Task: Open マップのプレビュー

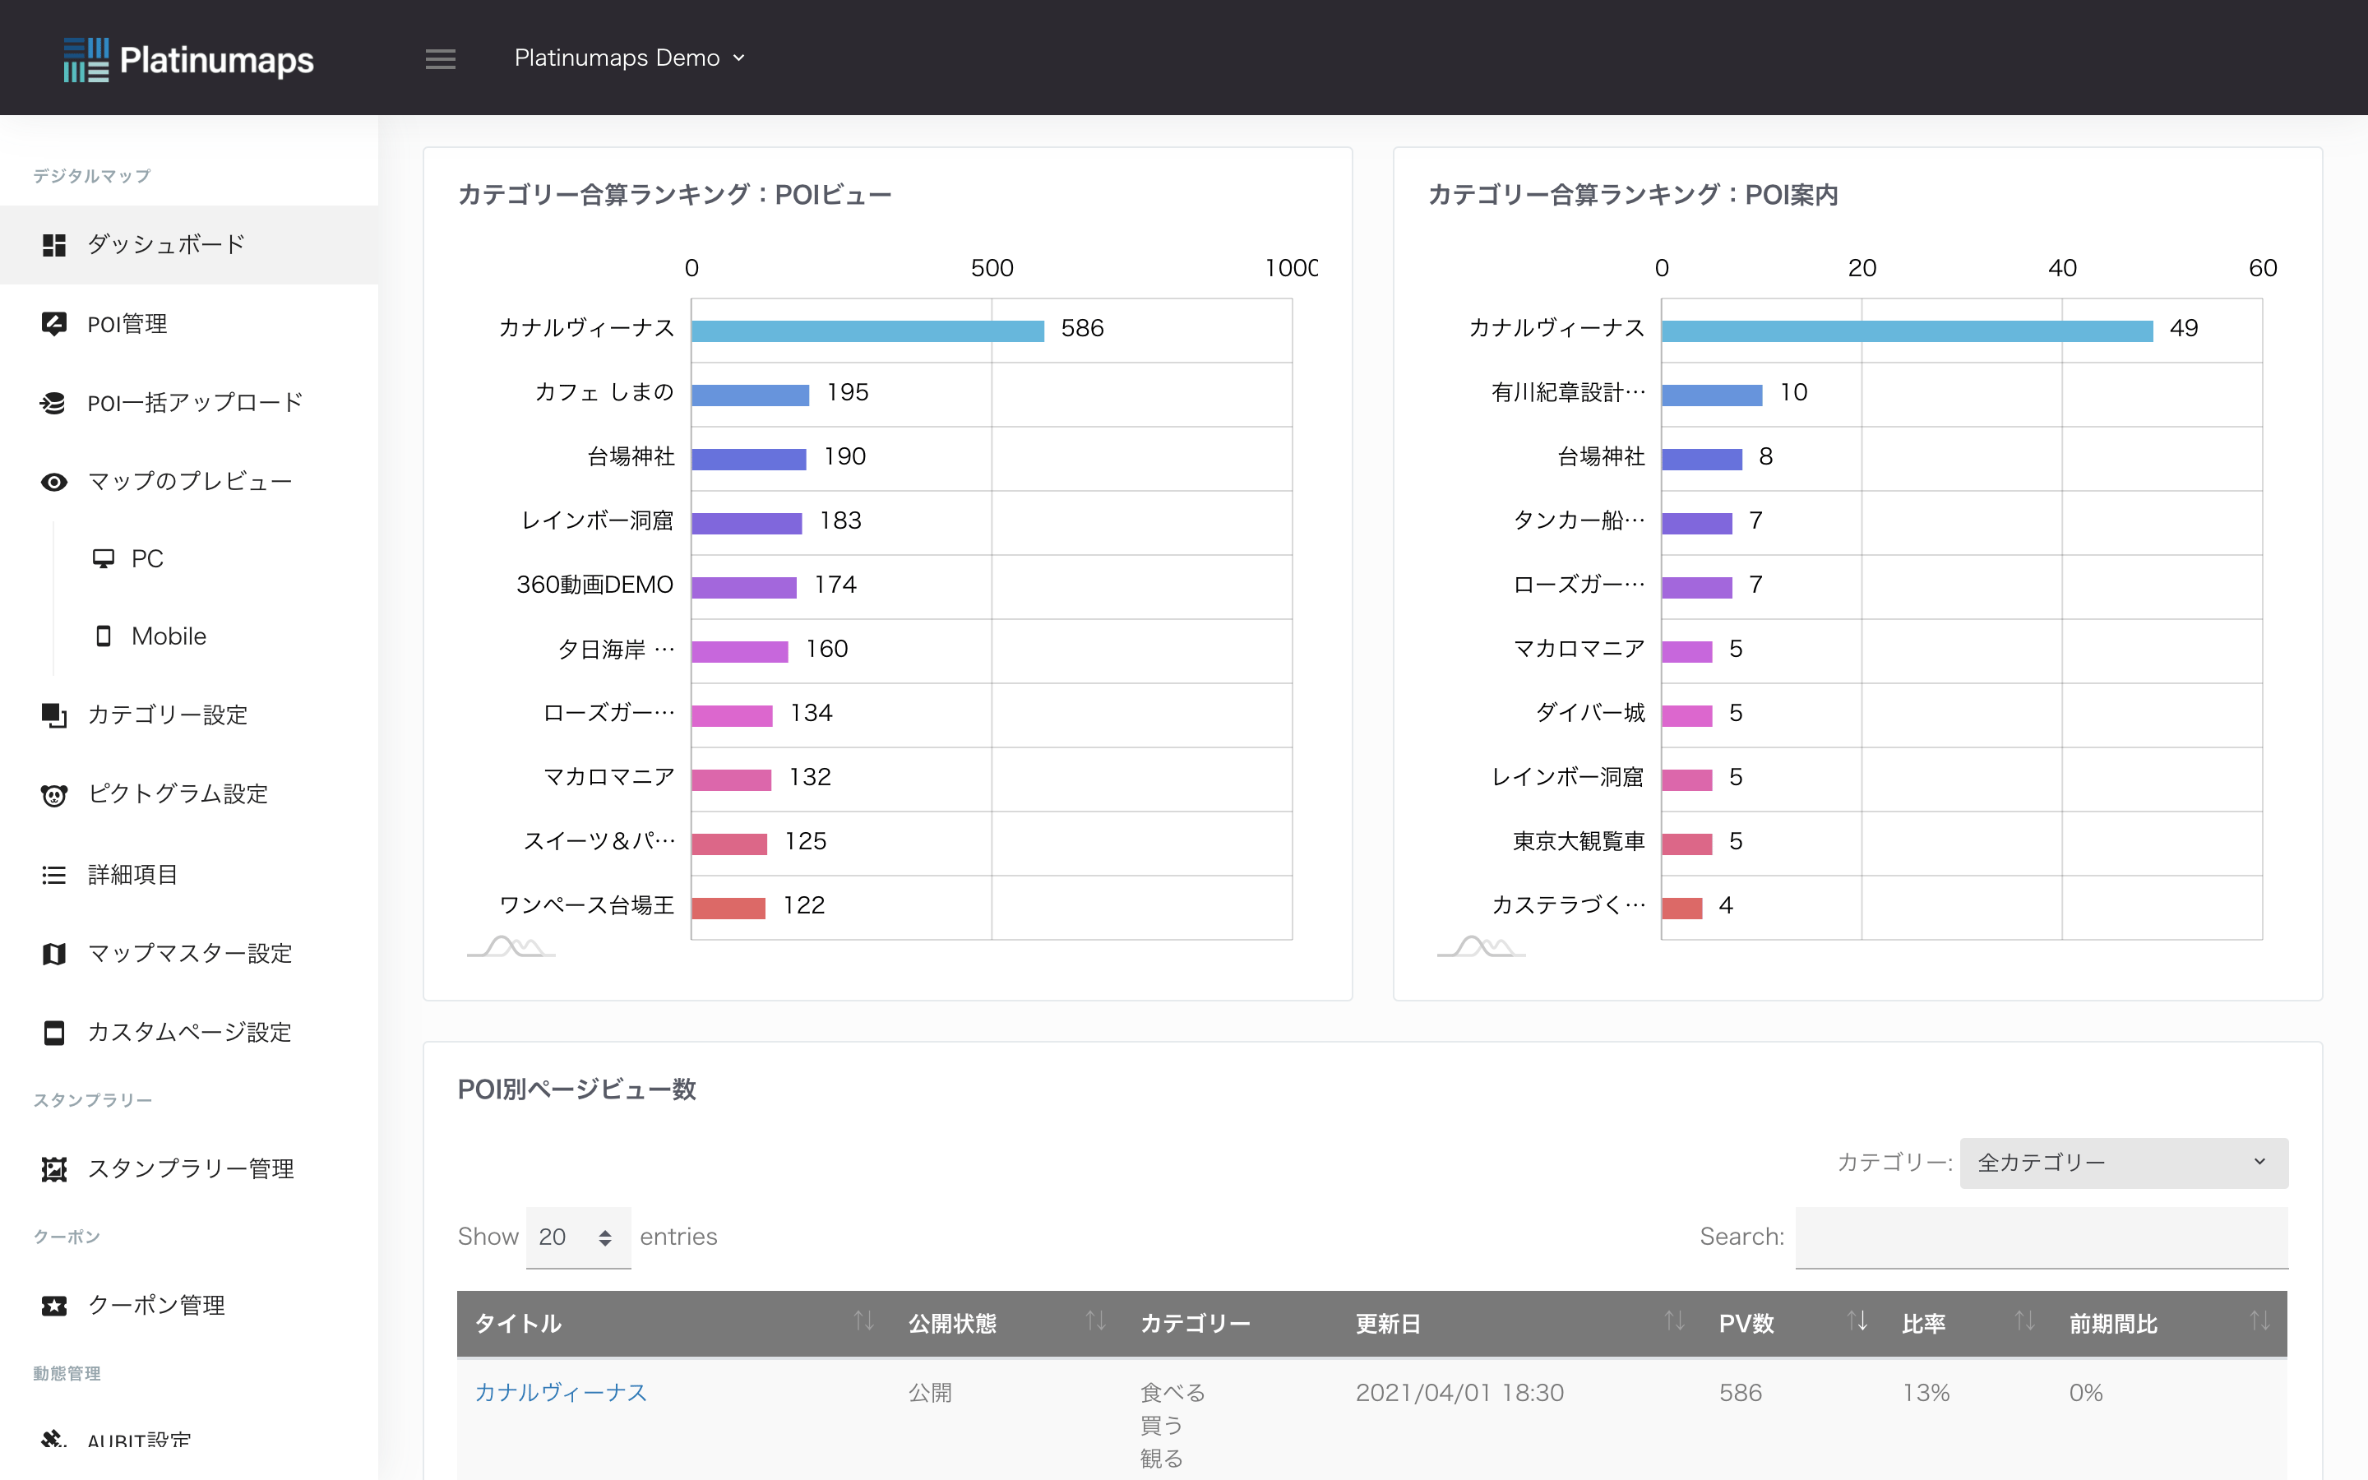Action: click(x=189, y=481)
